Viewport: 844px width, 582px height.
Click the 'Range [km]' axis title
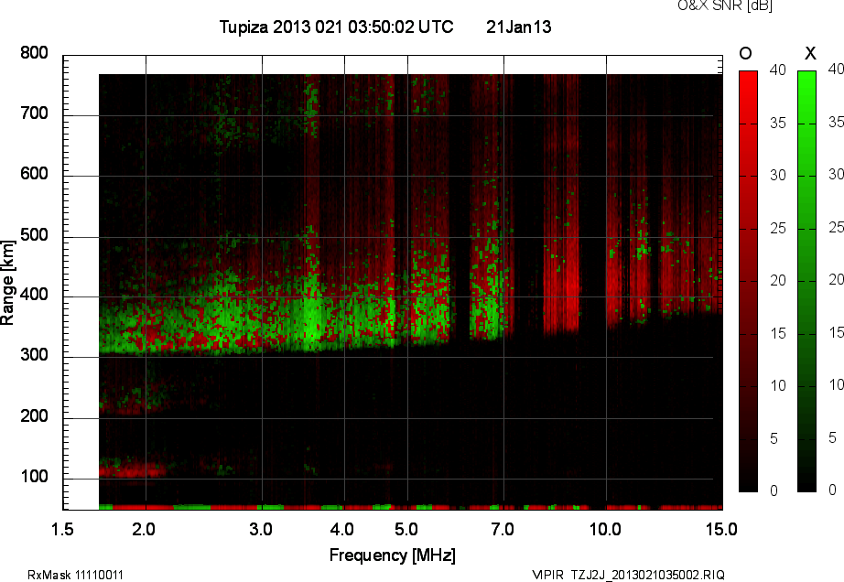7,283
